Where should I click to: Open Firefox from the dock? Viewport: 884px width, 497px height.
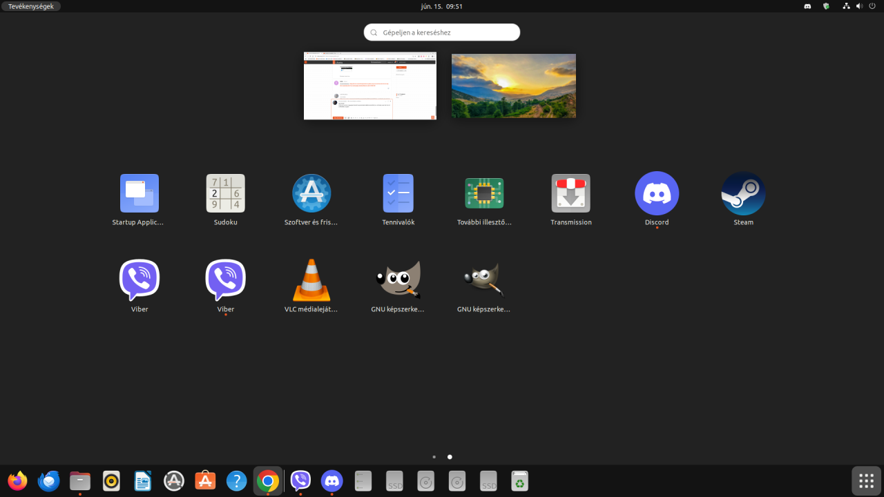coord(17,480)
